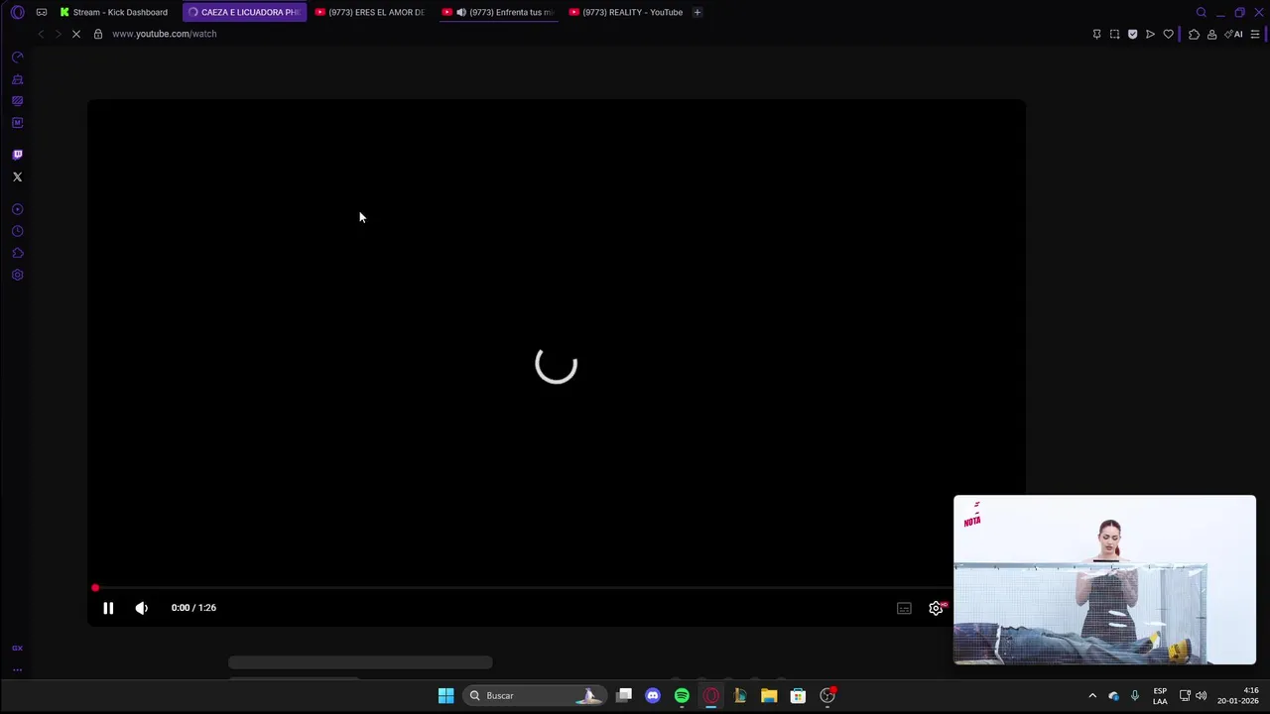This screenshot has width=1270, height=714.
Task: Click the 0:00 / 1:26 time display
Action: (193, 608)
